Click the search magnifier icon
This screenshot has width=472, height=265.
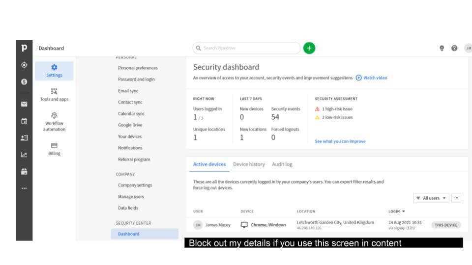pyautogui.click(x=198, y=48)
